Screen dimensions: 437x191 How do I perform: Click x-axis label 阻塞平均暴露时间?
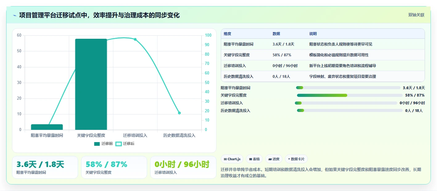click(47, 135)
